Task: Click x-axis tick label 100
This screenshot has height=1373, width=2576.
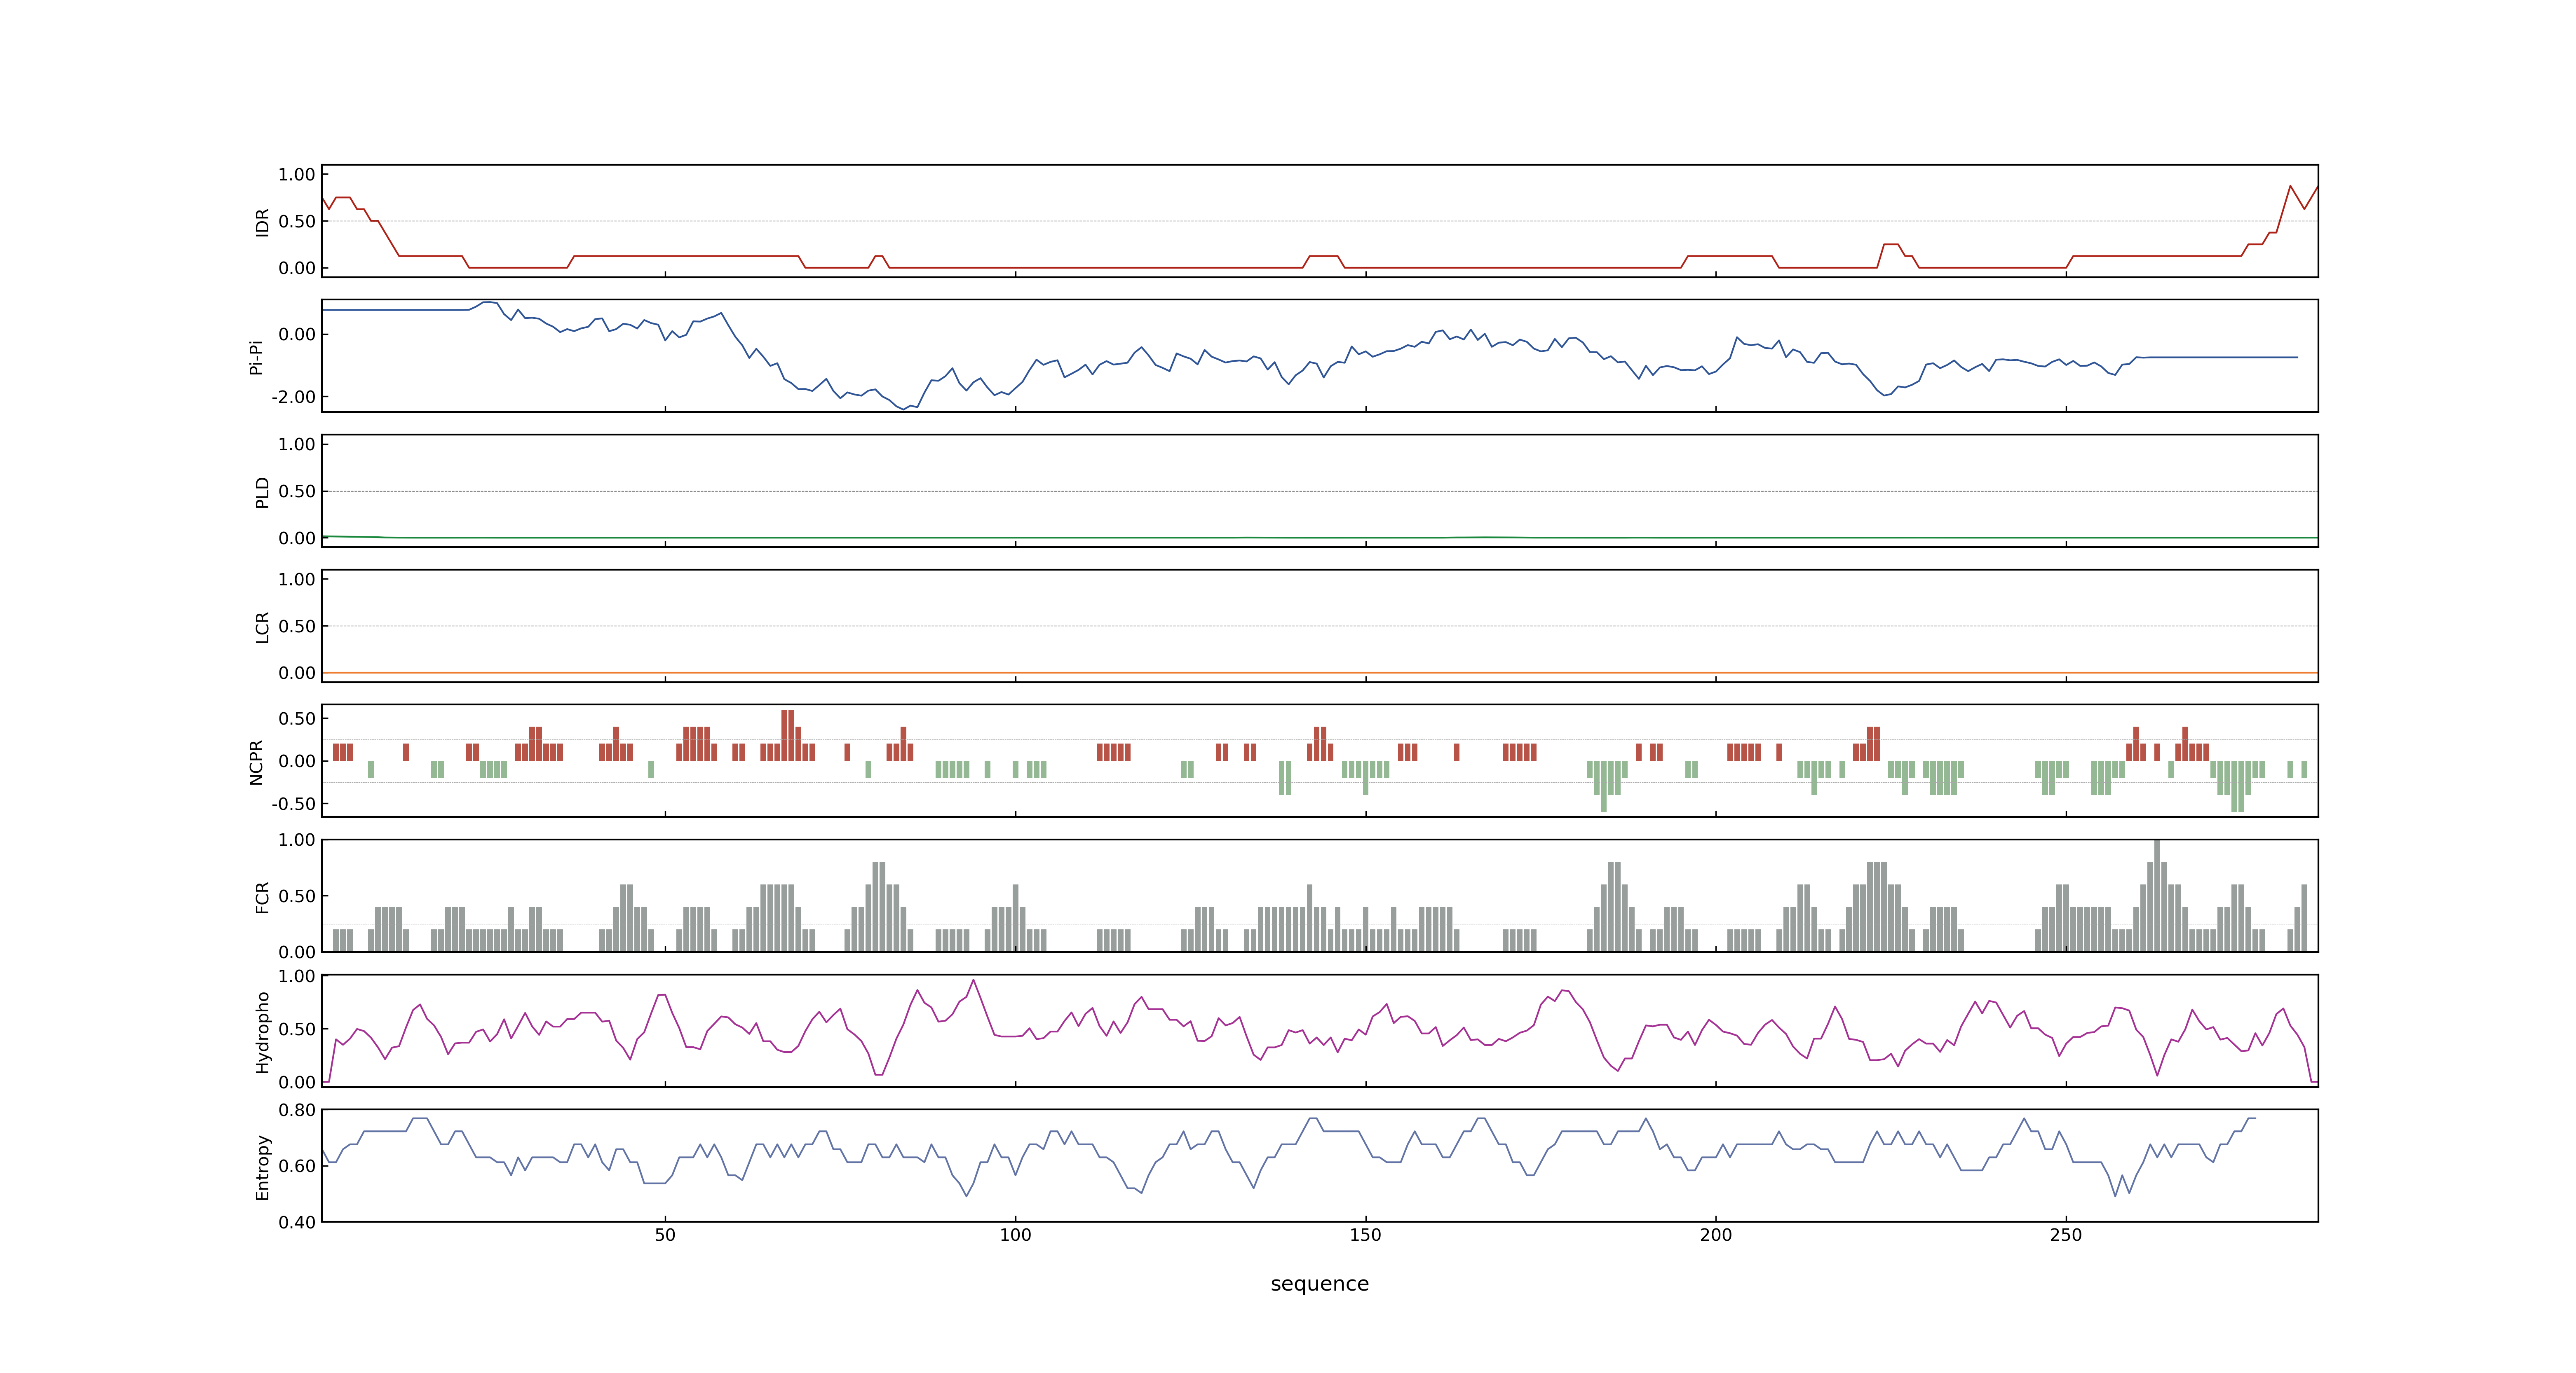Action: pyautogui.click(x=1015, y=1235)
